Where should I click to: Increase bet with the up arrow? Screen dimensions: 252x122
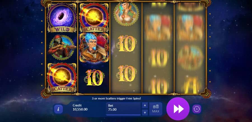click(x=145, y=105)
